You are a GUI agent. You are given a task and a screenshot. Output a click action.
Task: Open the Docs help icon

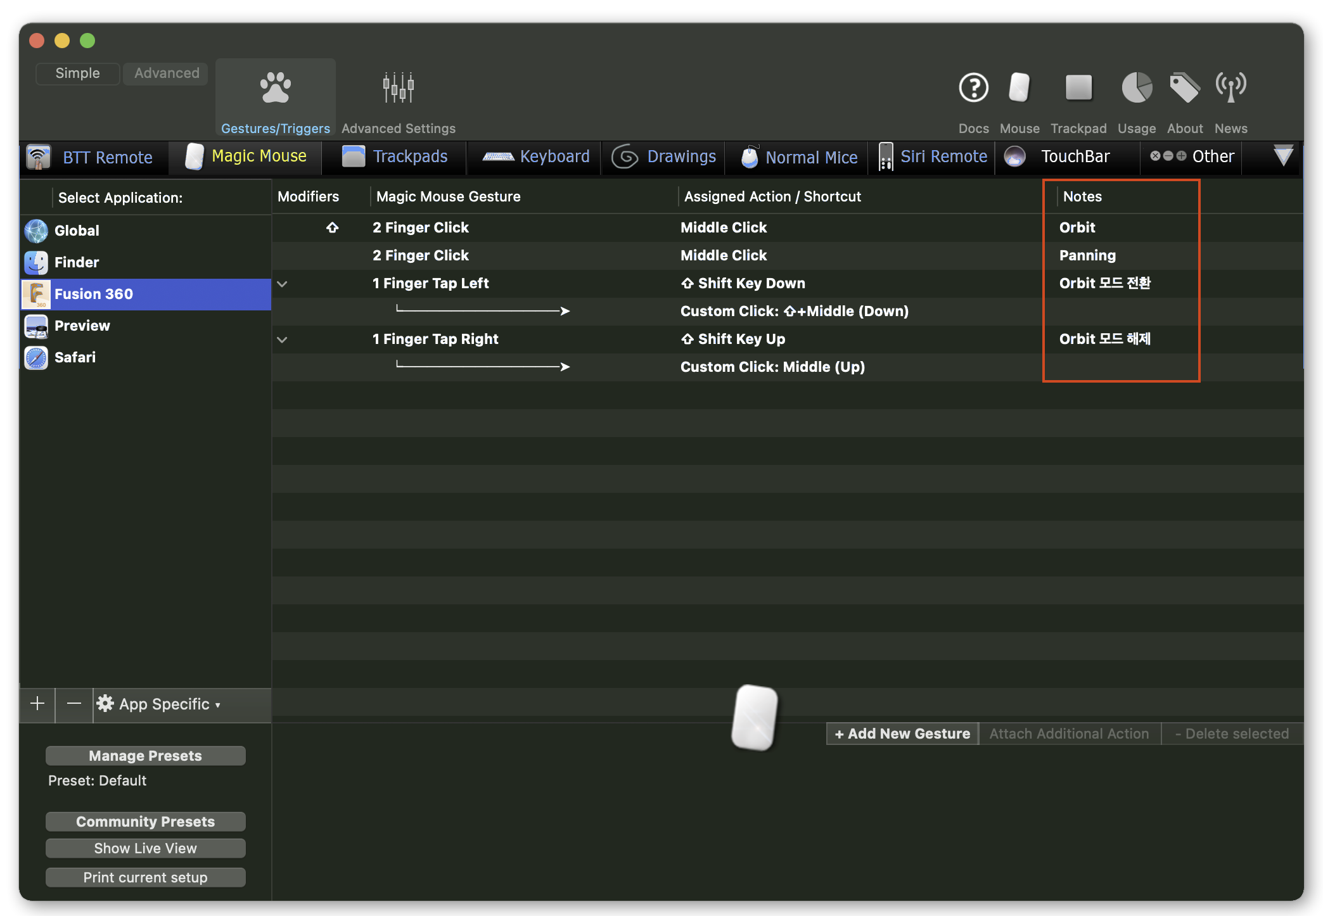[x=973, y=88]
